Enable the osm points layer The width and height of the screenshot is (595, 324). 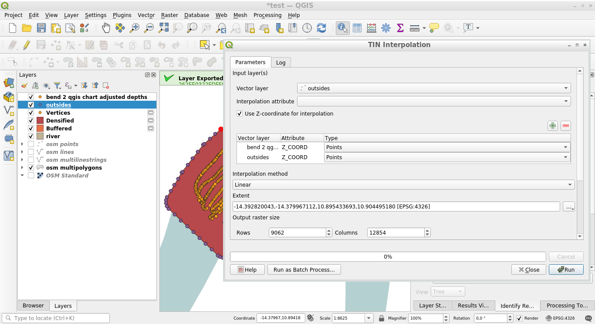(x=31, y=144)
